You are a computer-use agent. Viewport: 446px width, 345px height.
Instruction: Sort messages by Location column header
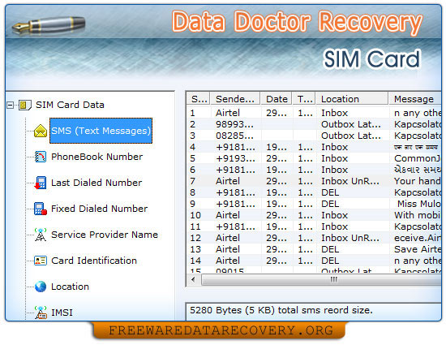[352, 99]
